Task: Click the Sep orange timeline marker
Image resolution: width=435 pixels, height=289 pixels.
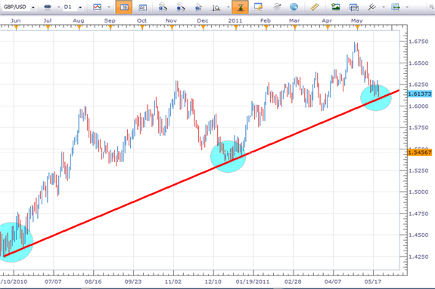Action: pos(110,27)
